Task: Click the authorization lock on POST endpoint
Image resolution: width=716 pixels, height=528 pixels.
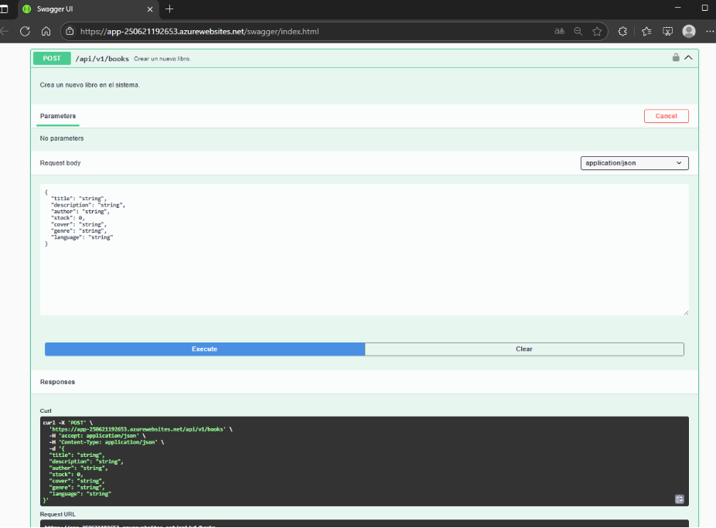Action: click(676, 57)
